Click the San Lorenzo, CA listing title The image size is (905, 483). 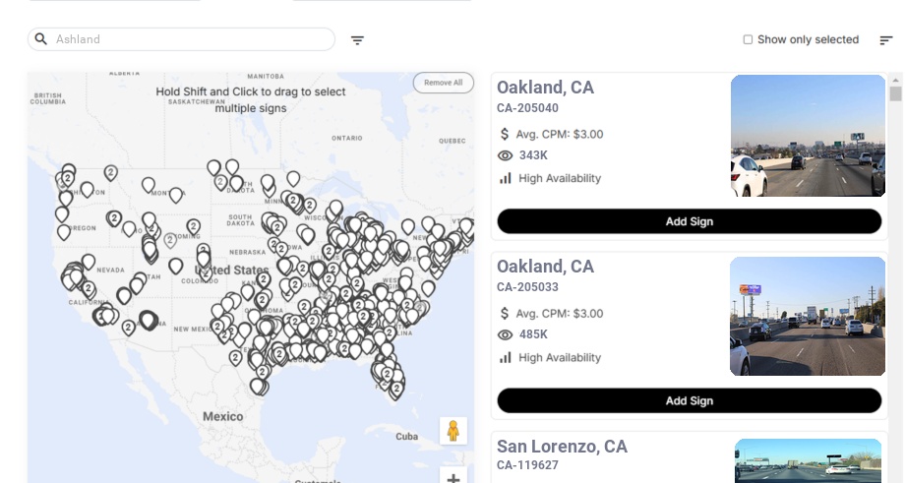pyautogui.click(x=562, y=447)
